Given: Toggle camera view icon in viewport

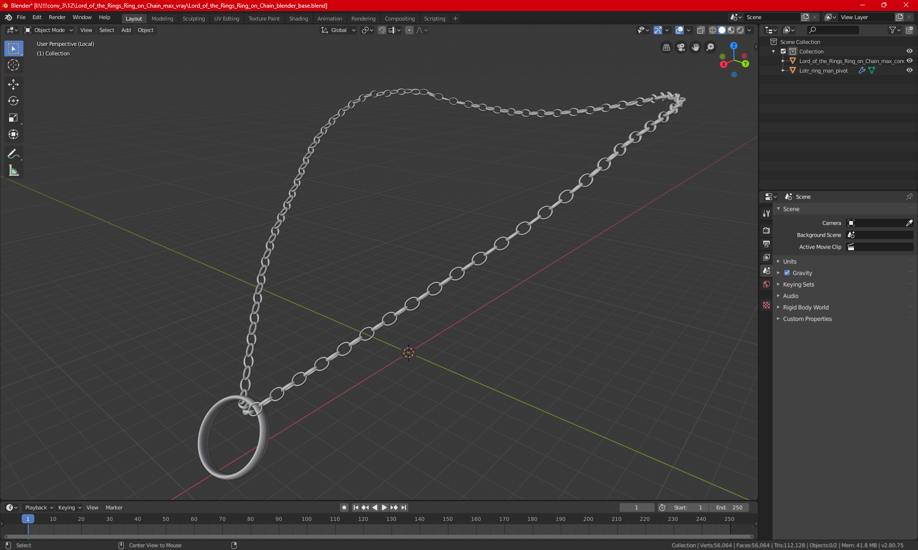Looking at the screenshot, I should (x=681, y=47).
